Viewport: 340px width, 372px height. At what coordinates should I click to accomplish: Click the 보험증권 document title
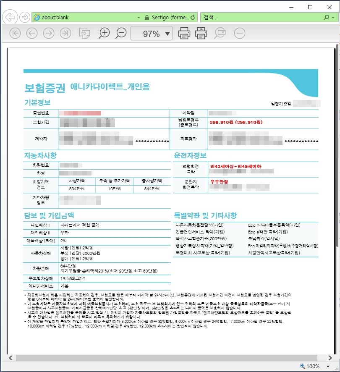coord(45,88)
